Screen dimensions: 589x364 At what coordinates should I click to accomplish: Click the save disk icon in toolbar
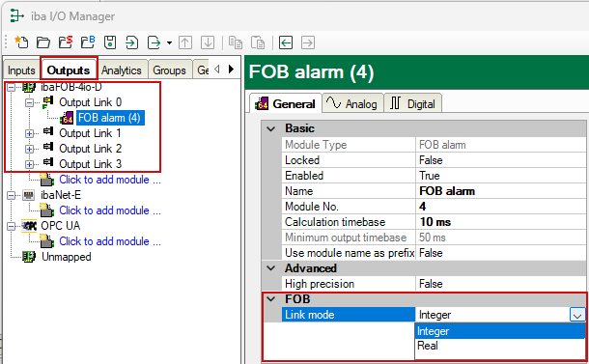tap(110, 42)
